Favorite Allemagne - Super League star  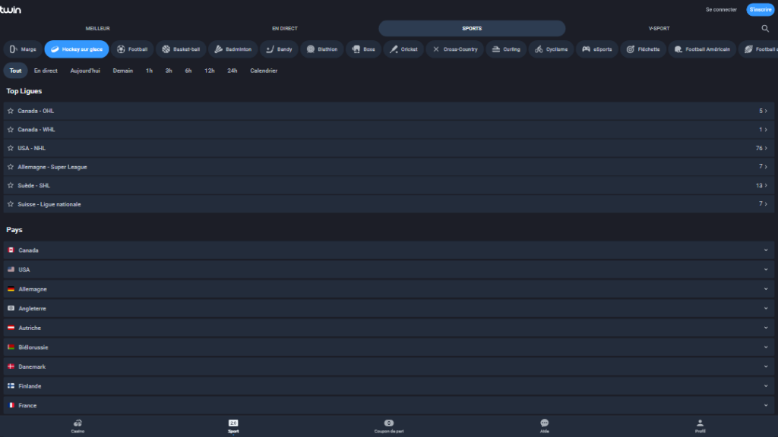11,167
